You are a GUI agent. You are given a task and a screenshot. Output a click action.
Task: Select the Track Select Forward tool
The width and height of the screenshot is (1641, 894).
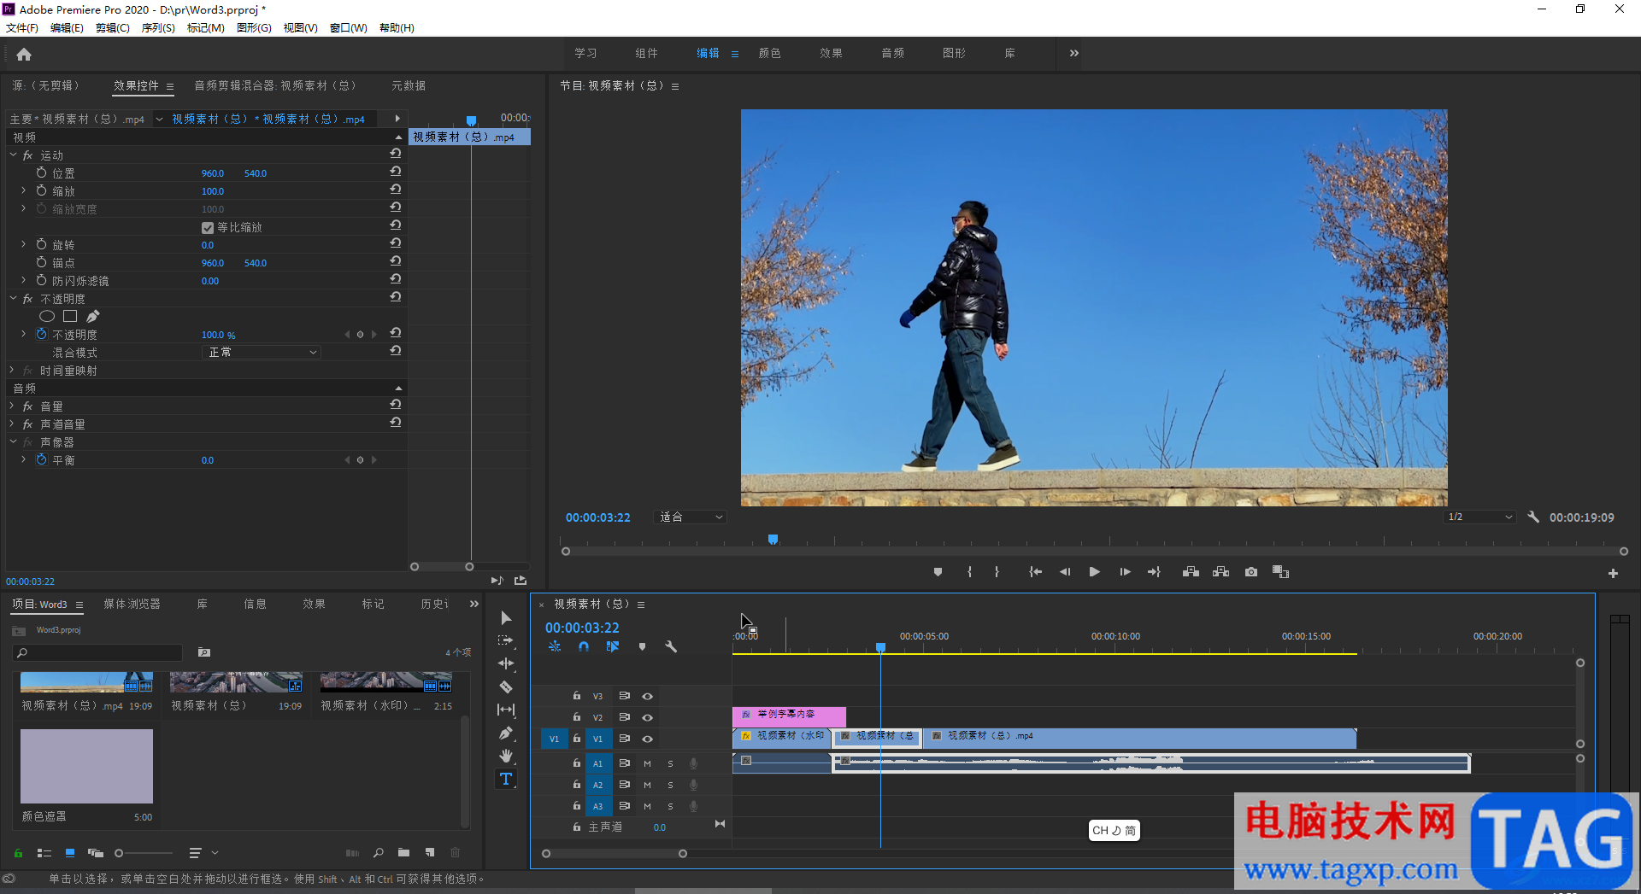tap(506, 640)
